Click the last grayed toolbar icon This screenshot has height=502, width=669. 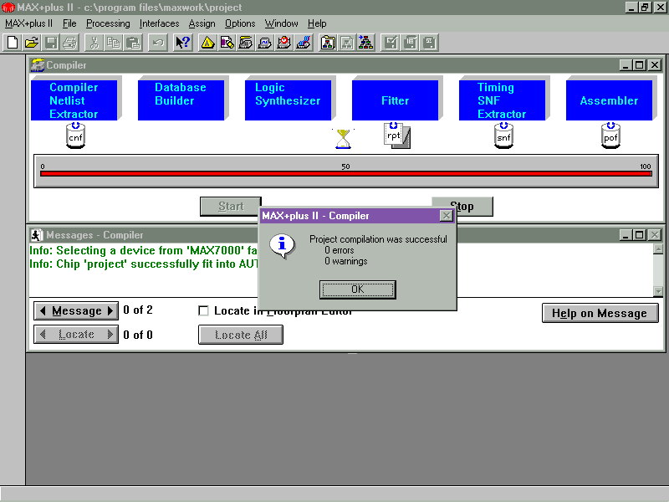[429, 43]
